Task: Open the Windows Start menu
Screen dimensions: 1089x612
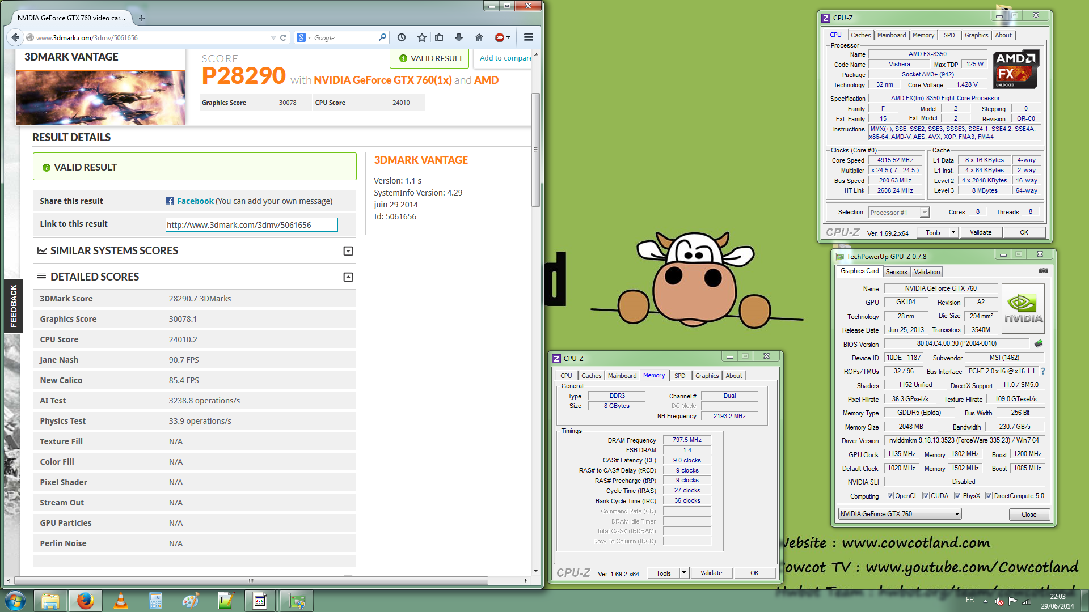Action: 15,601
